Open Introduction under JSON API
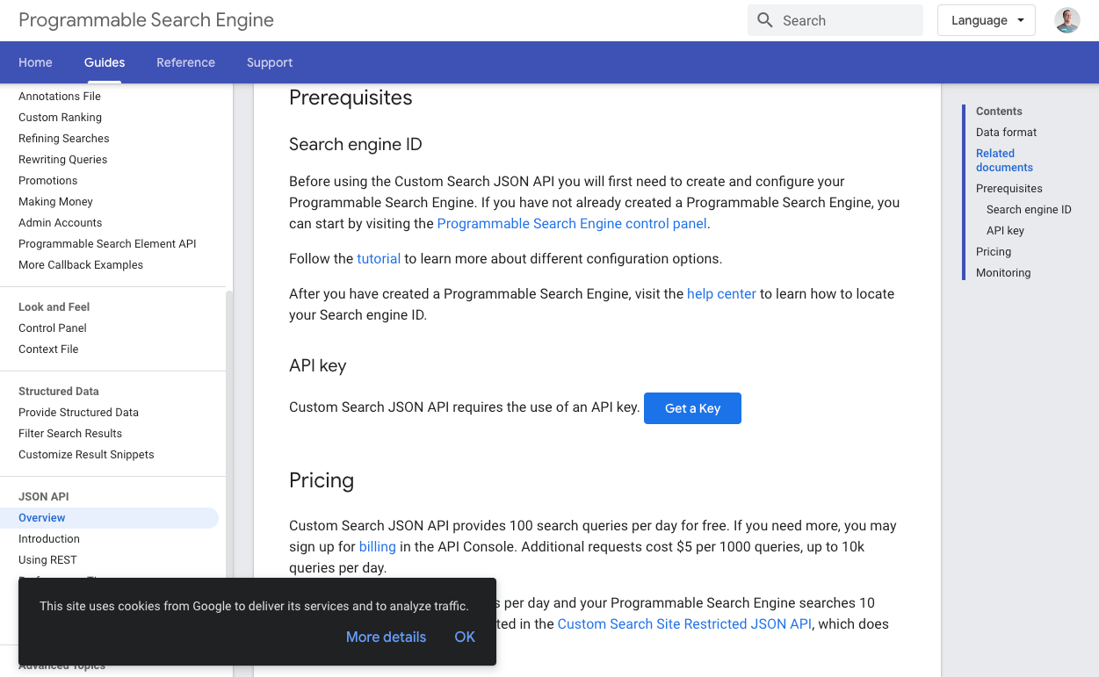The height and width of the screenshot is (677, 1099). coord(49,538)
